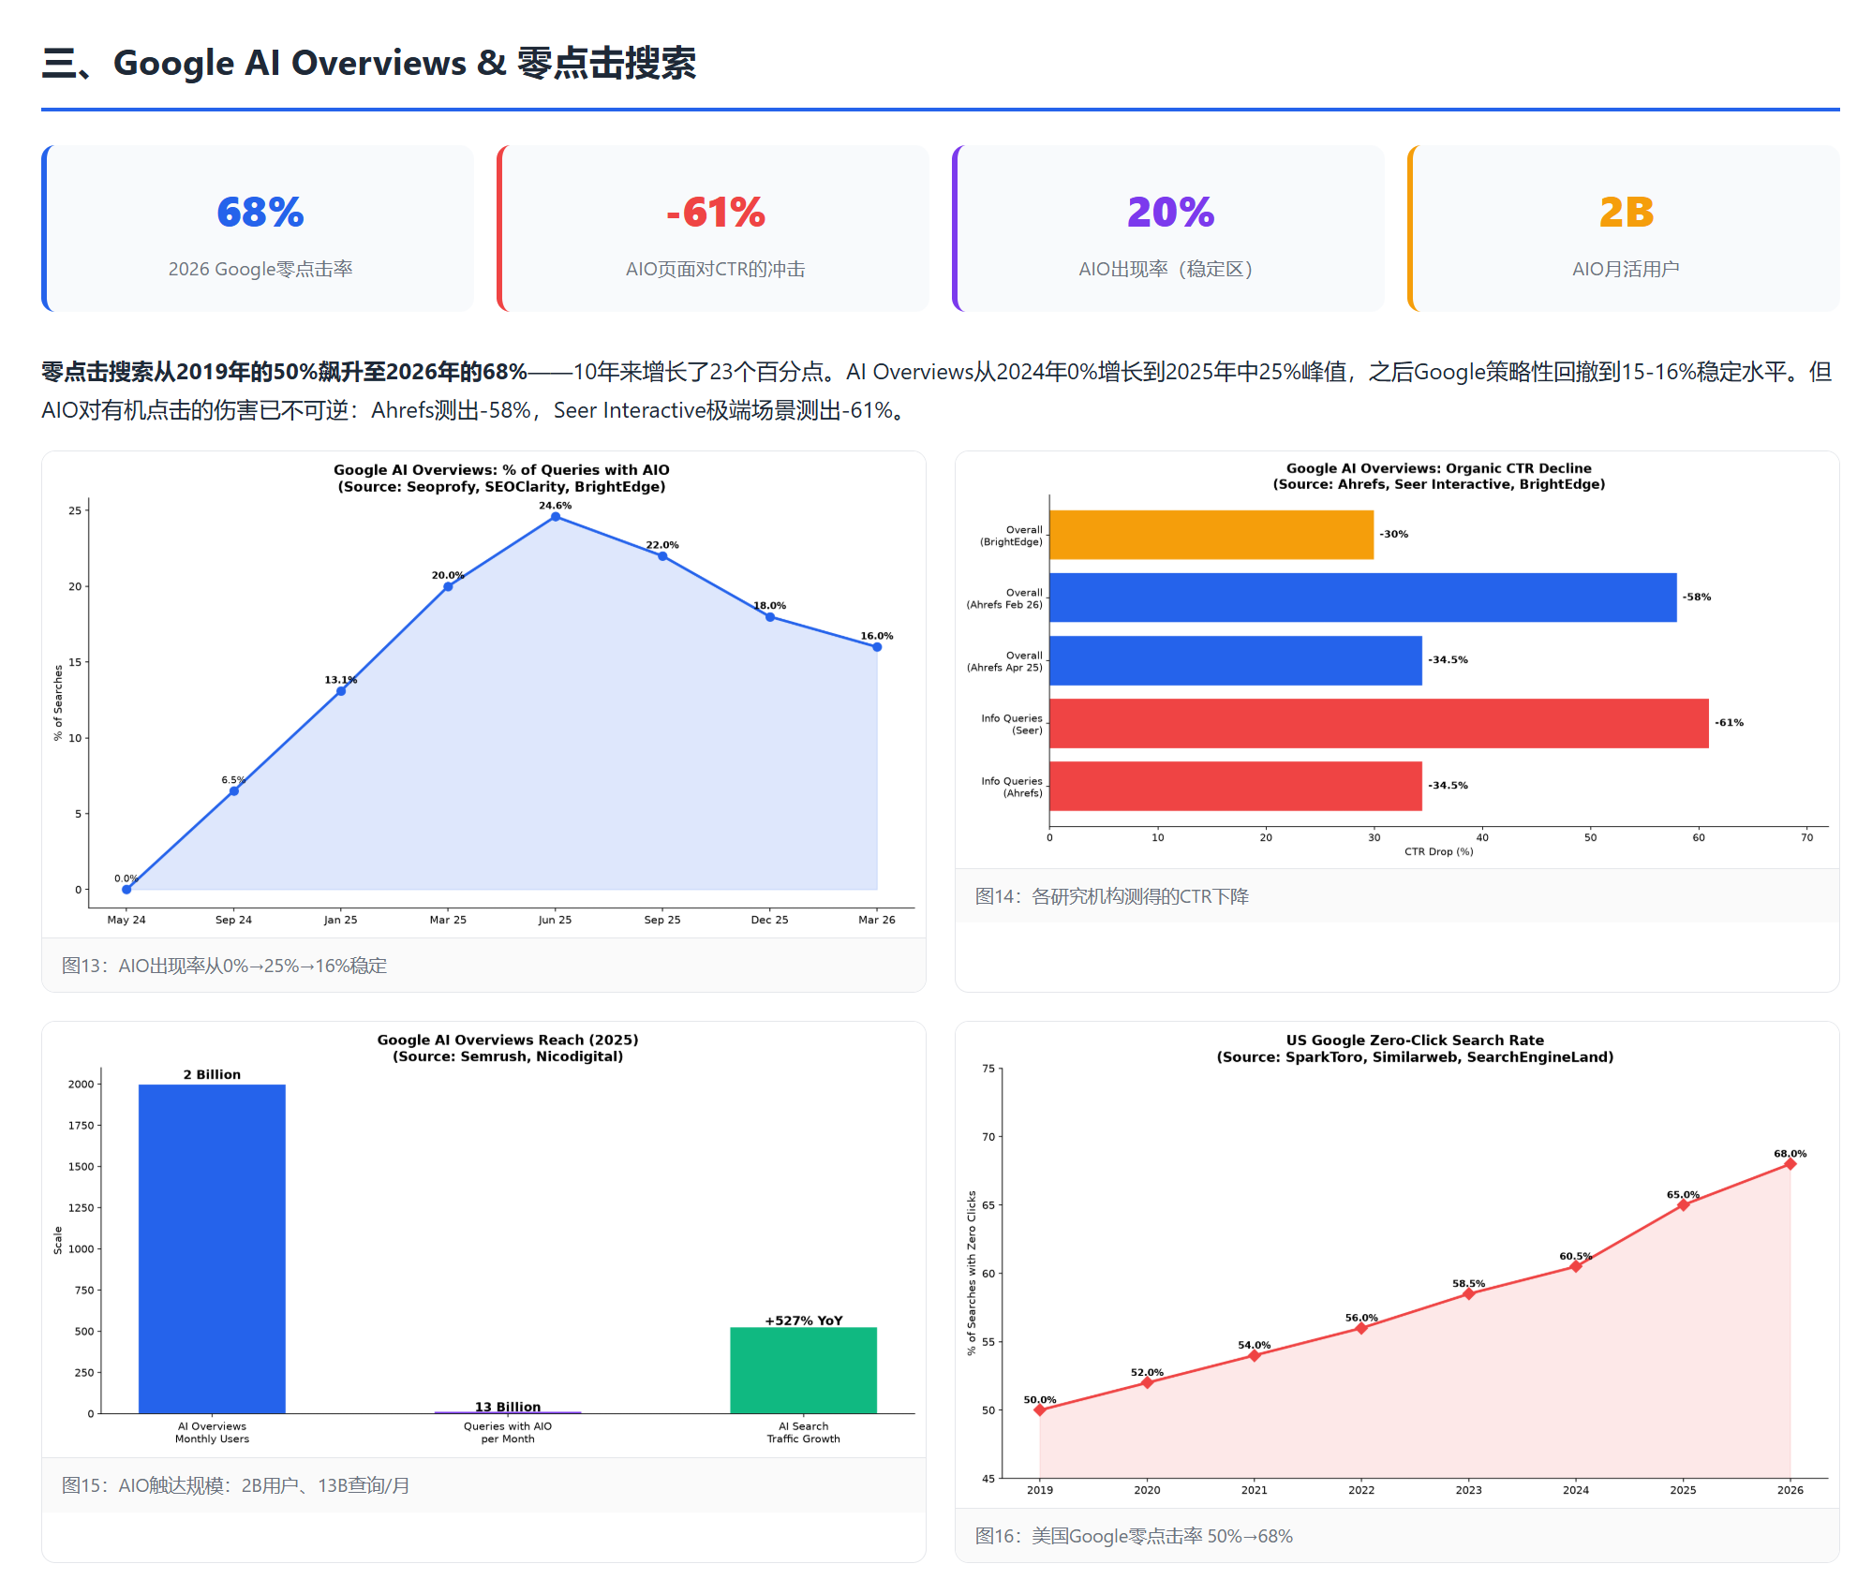Click the "% of Searches with Zero Clicks" axis title

(972, 1273)
